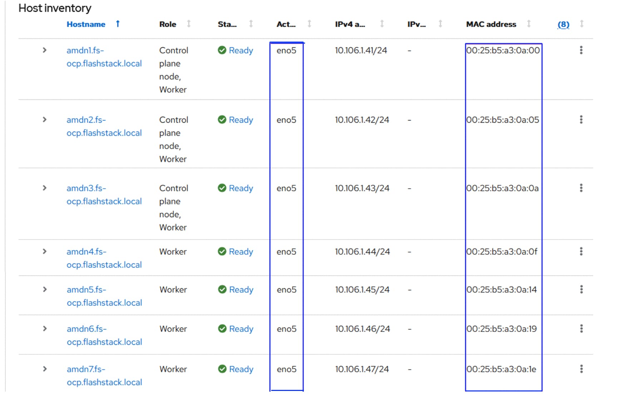Click the Ready status for amdn5
Viewport: 620px width, 397px height.
point(241,290)
